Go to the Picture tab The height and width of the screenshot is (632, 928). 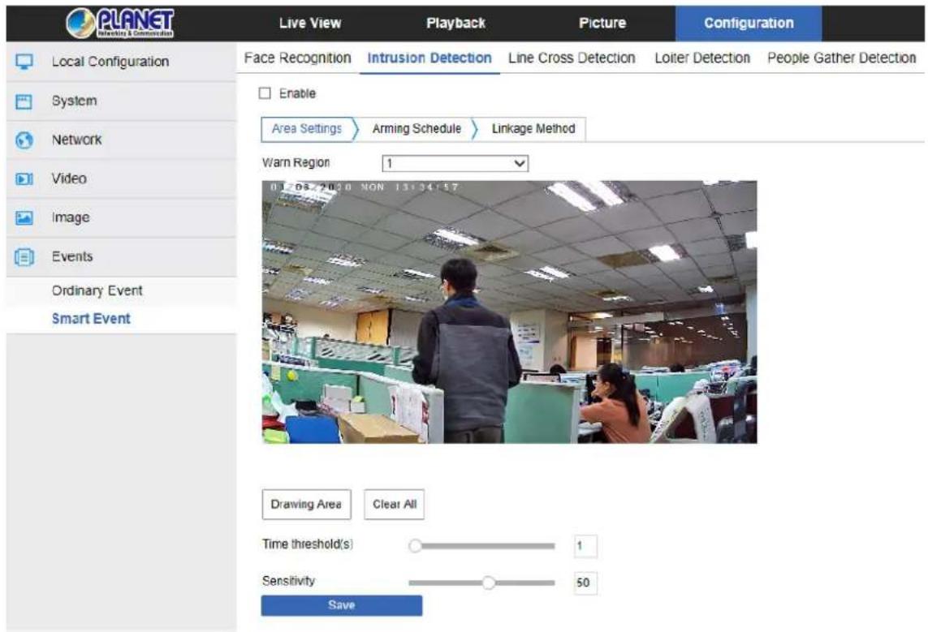coord(602,23)
